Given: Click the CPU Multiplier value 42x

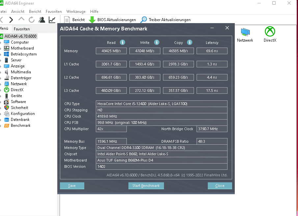Looking at the screenshot, I should [111, 129].
